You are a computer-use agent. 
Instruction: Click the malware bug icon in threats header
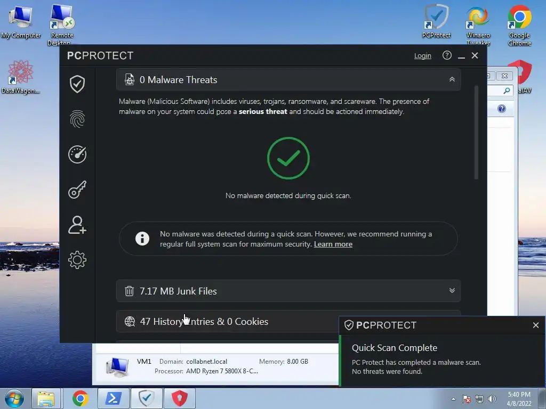click(x=129, y=80)
